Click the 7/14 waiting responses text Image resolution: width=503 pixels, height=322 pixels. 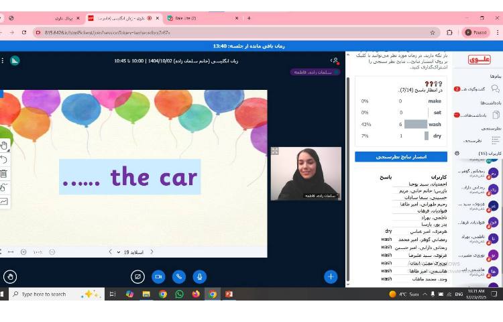tap(421, 91)
